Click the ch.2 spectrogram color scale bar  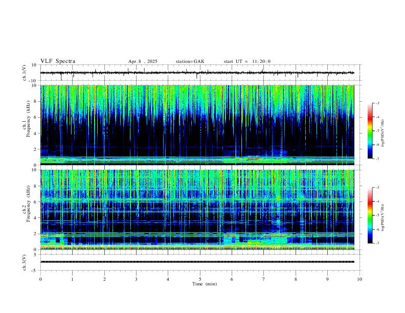point(370,215)
